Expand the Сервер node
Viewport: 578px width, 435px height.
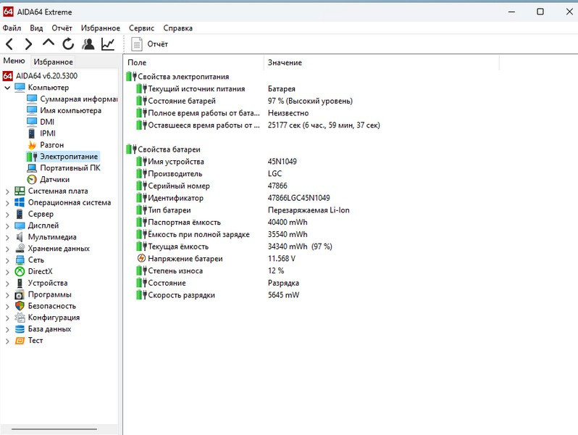click(x=7, y=214)
